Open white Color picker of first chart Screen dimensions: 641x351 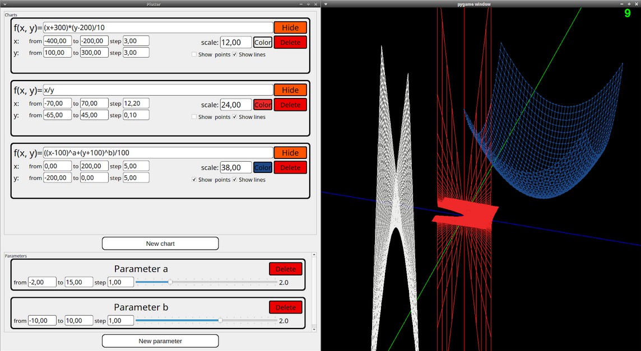coord(262,43)
